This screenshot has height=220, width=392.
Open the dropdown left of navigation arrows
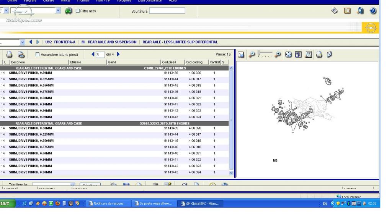(x=22, y=42)
